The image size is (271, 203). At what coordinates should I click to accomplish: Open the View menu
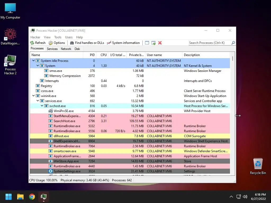pos(47,37)
